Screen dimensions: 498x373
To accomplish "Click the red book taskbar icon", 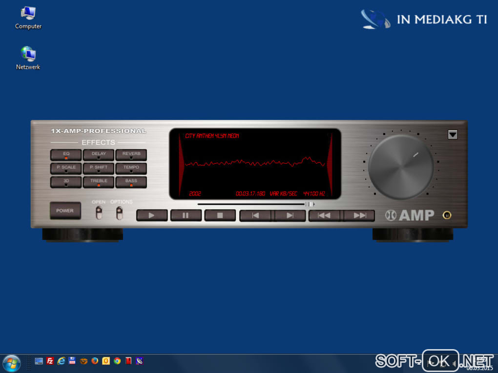I will pos(128,361).
